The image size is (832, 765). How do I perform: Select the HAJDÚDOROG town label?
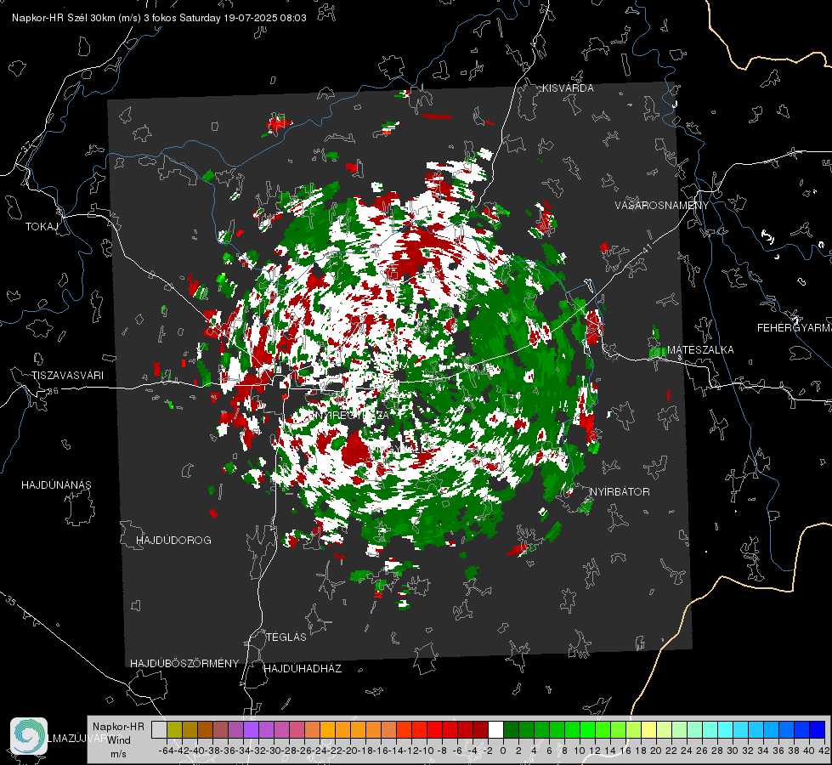pyautogui.click(x=173, y=540)
